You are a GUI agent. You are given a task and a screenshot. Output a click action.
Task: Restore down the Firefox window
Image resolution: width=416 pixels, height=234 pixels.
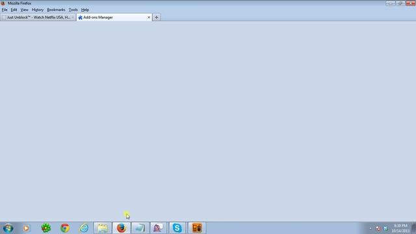click(400, 3)
